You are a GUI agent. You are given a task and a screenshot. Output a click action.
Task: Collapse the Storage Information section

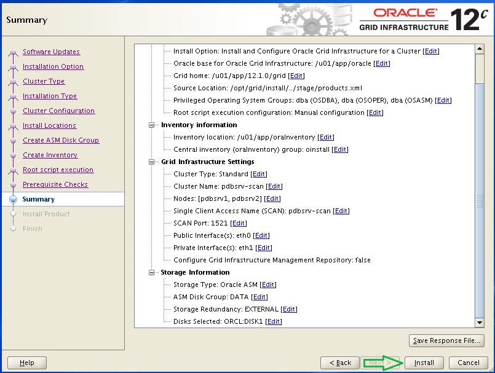coord(151,272)
